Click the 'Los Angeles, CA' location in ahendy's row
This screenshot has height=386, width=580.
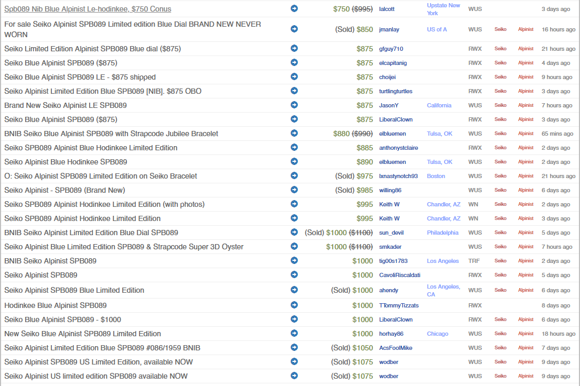444,290
